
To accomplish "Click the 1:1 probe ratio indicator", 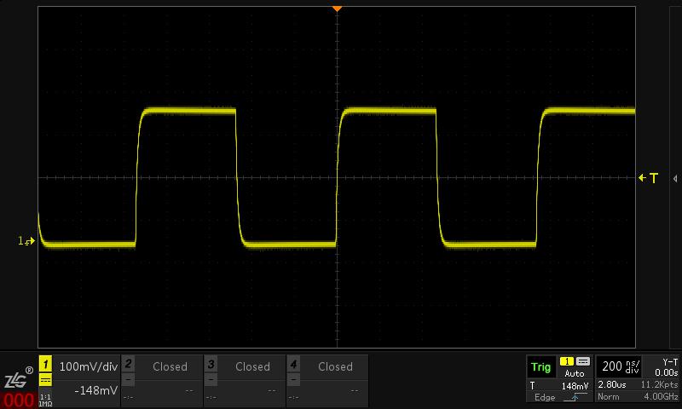I will pos(46,398).
